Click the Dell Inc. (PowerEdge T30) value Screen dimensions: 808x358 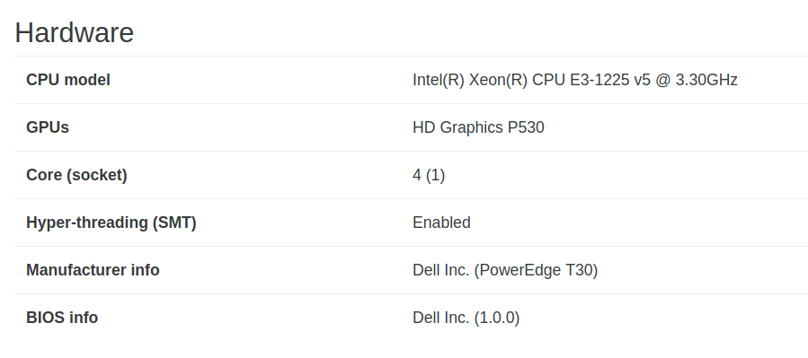coord(505,270)
